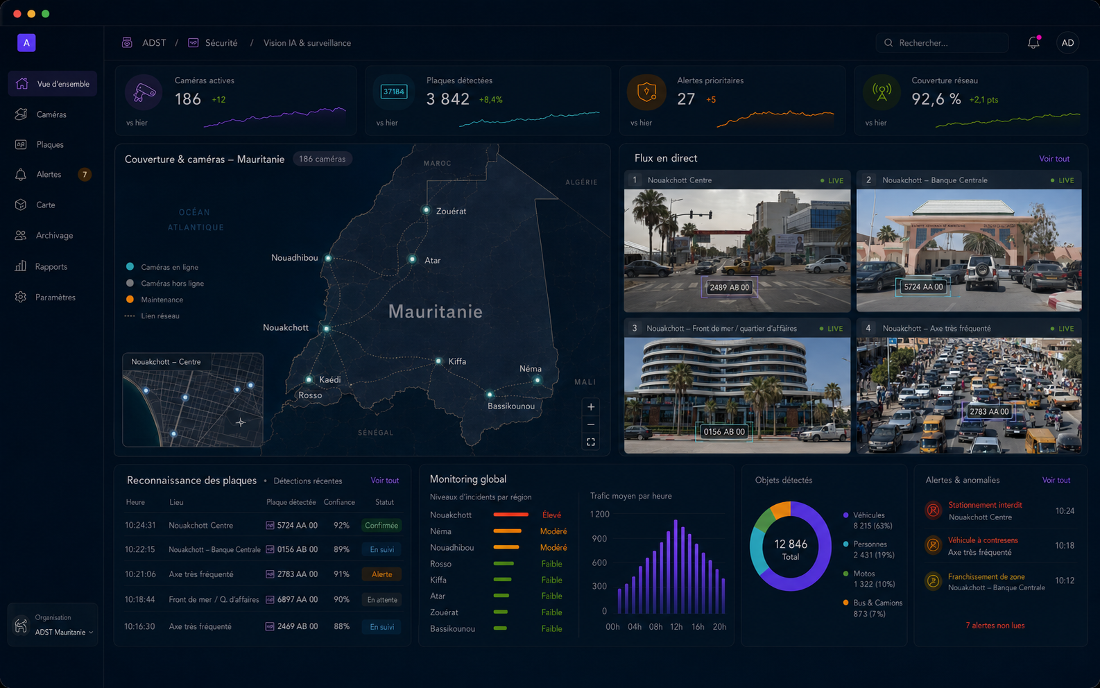Click the Confirmée status badge
This screenshot has width=1100, height=688.
pos(381,526)
